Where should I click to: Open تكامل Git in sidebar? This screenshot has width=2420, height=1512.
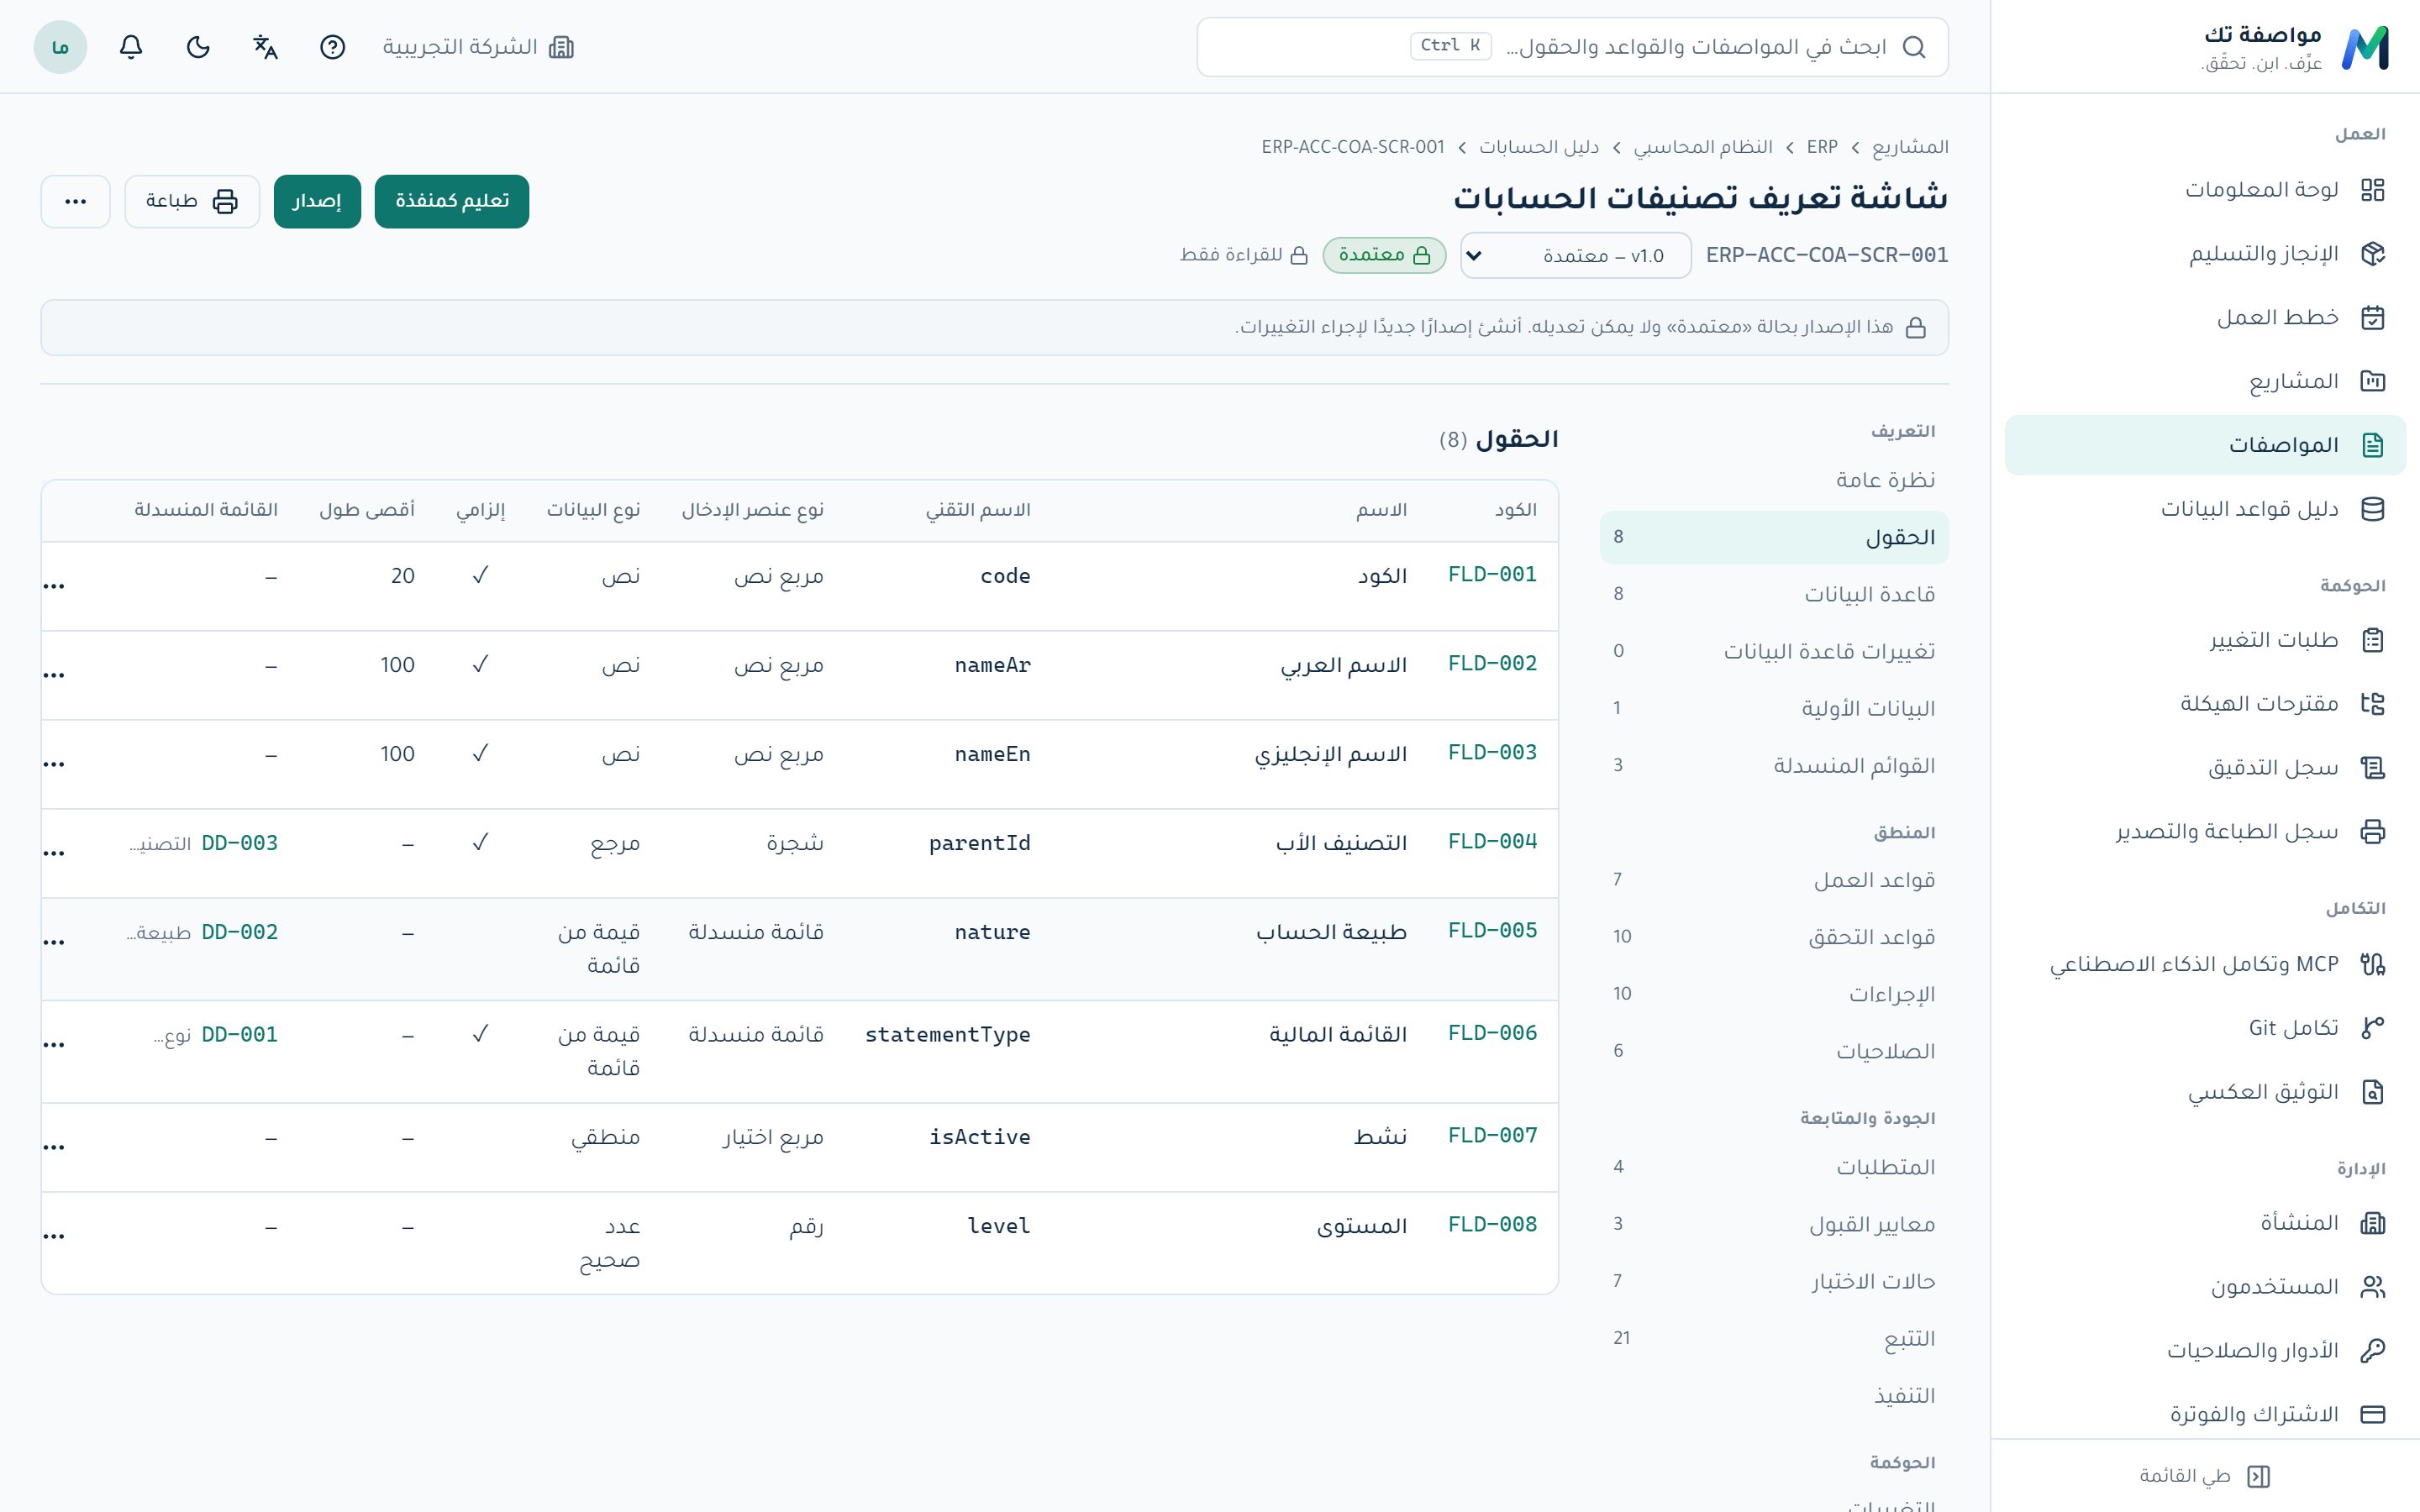pos(2205,1028)
